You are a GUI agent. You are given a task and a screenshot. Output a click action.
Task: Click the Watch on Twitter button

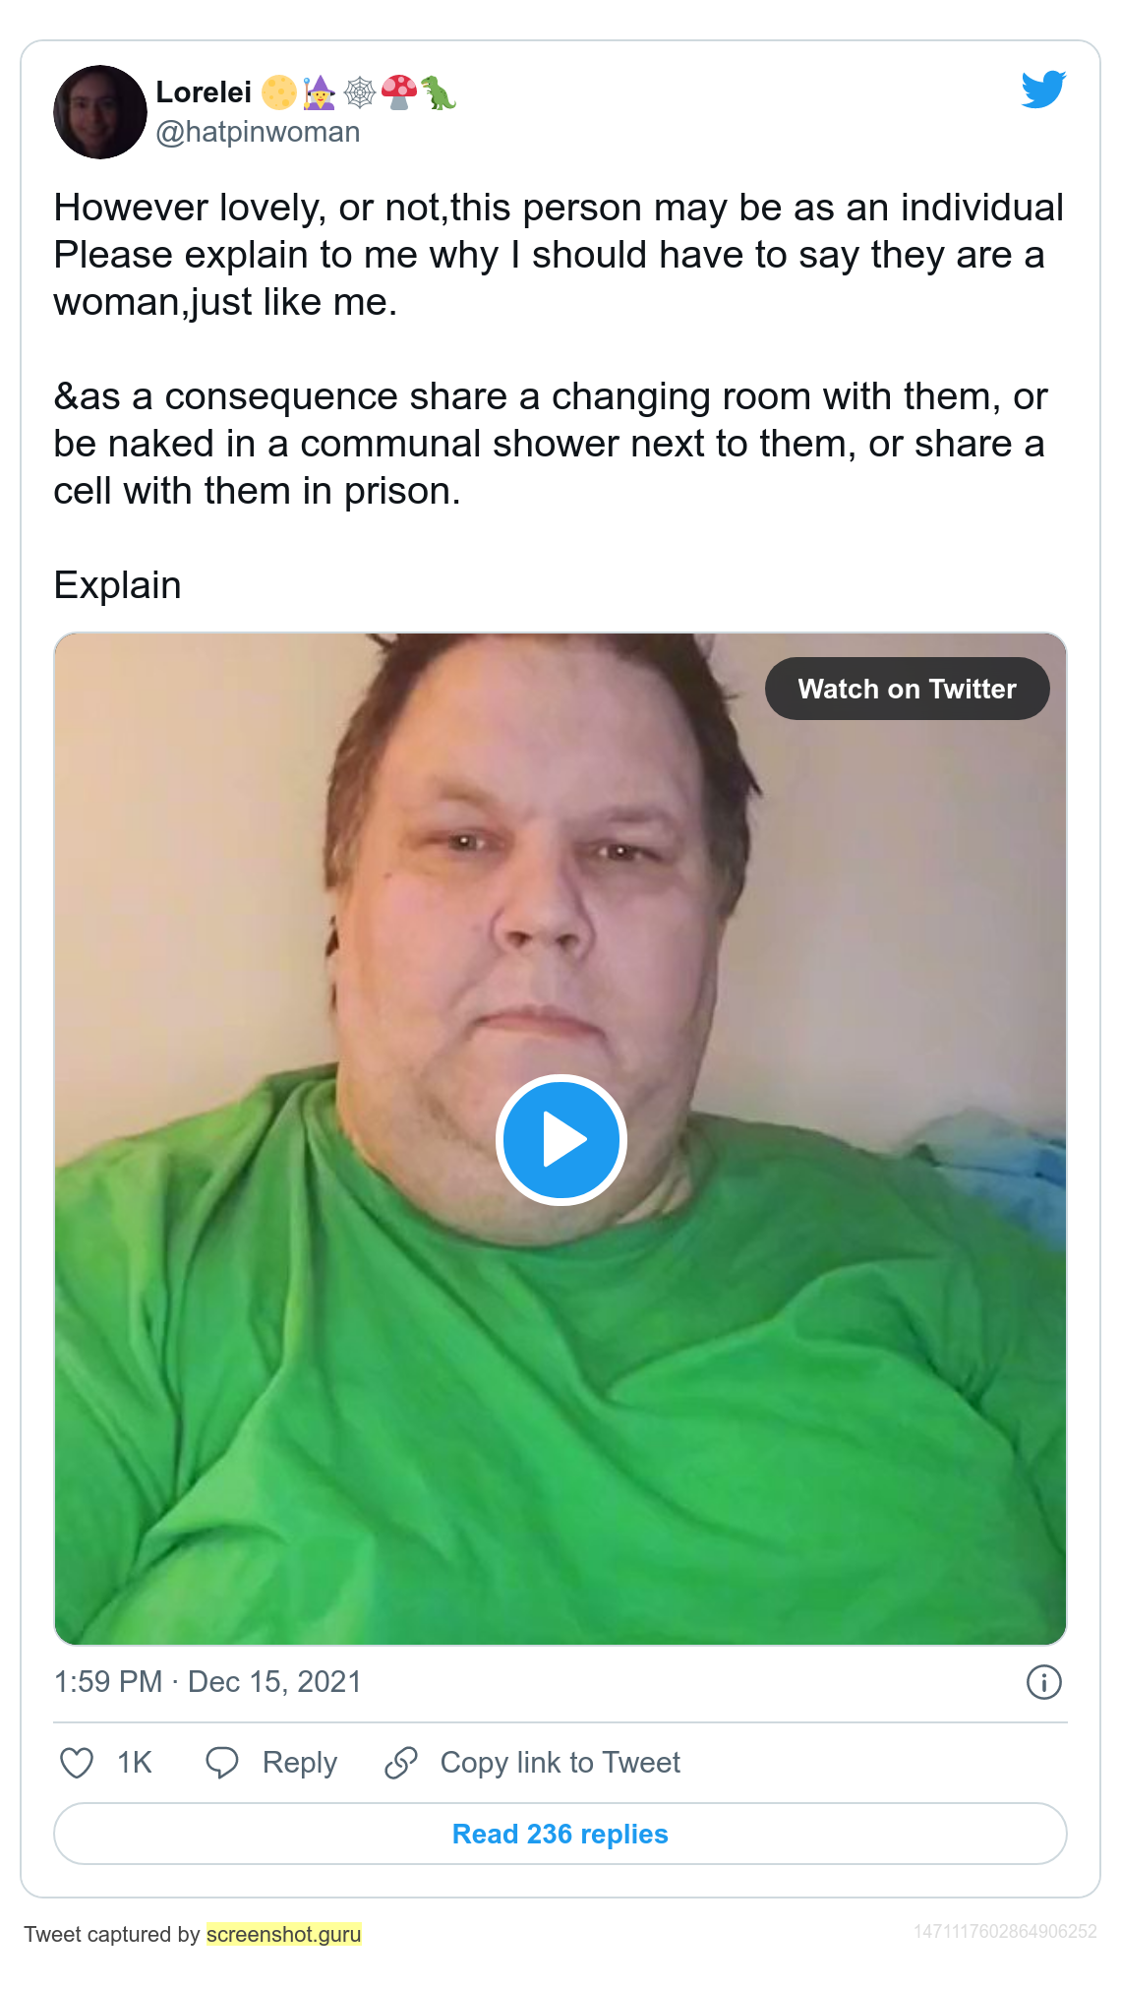coord(907,689)
